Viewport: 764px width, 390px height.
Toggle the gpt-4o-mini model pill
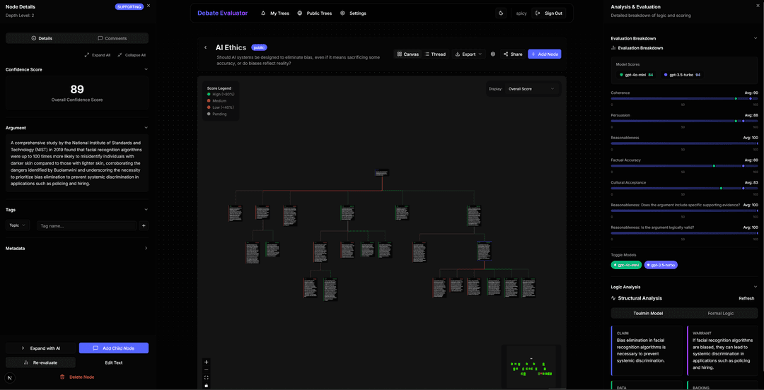[x=626, y=265]
